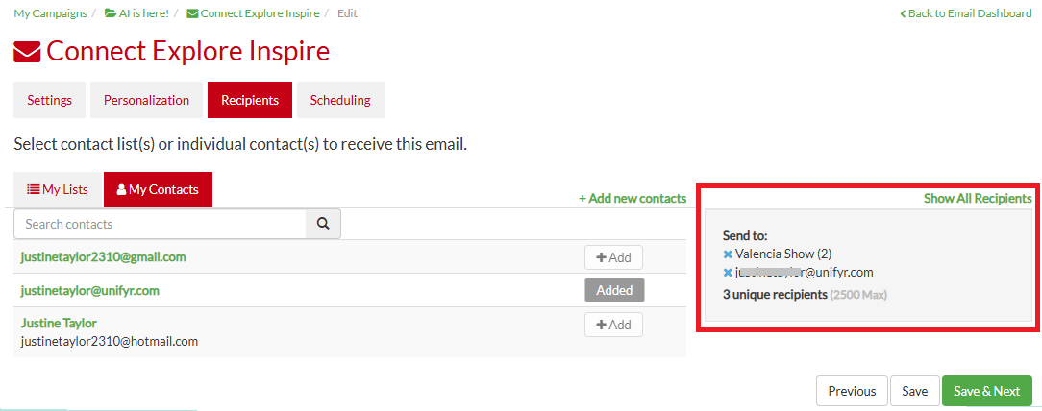The width and height of the screenshot is (1042, 411).
Task: Add Justine Taylor hotmail contact
Action: pos(613,325)
